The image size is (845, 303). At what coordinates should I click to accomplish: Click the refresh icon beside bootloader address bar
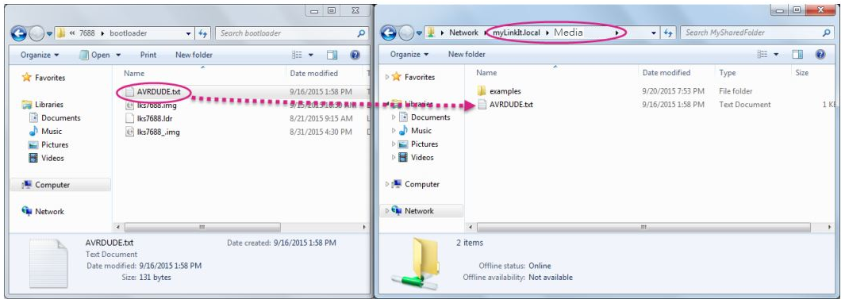(x=202, y=33)
